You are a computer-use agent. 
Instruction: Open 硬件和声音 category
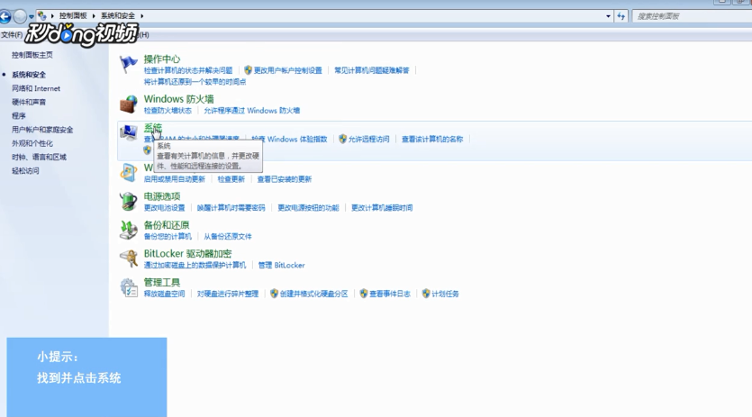[29, 102]
